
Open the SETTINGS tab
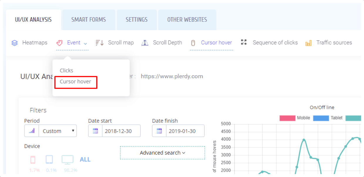coord(137,20)
